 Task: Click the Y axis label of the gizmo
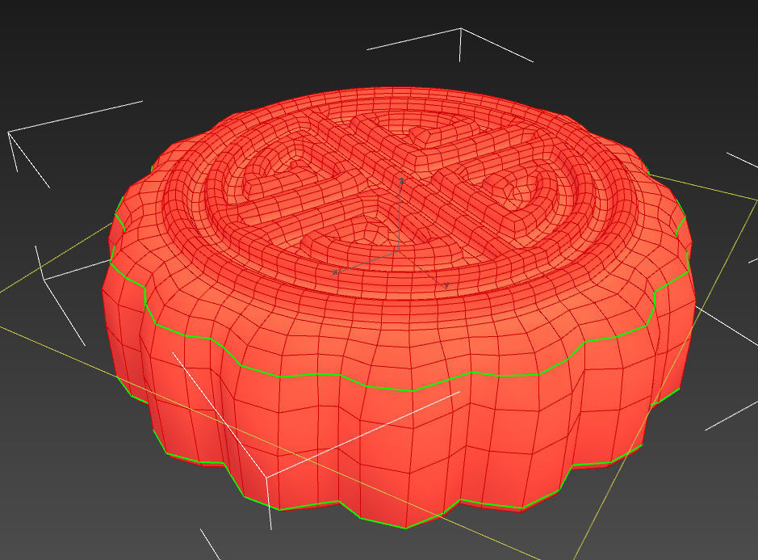tap(446, 285)
